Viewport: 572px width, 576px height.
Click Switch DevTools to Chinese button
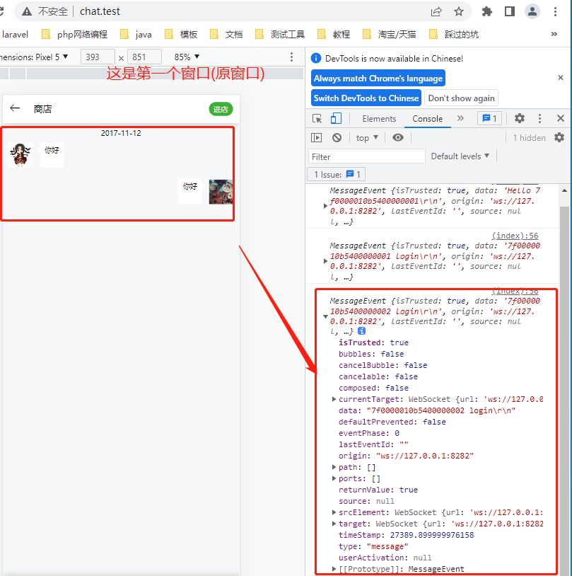(366, 98)
